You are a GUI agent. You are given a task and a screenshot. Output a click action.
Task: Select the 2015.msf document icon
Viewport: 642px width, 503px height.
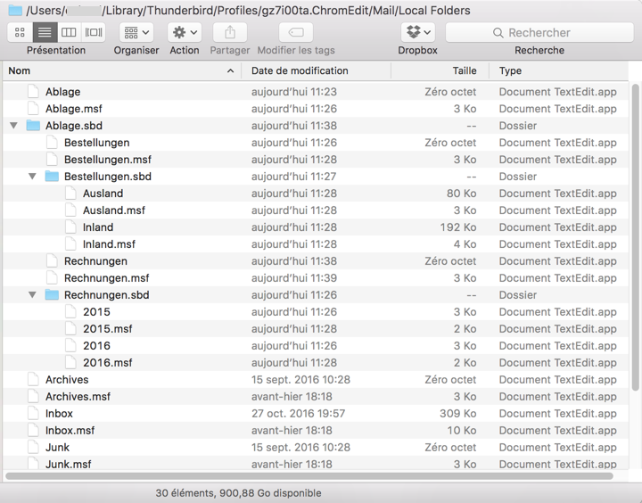coord(70,328)
